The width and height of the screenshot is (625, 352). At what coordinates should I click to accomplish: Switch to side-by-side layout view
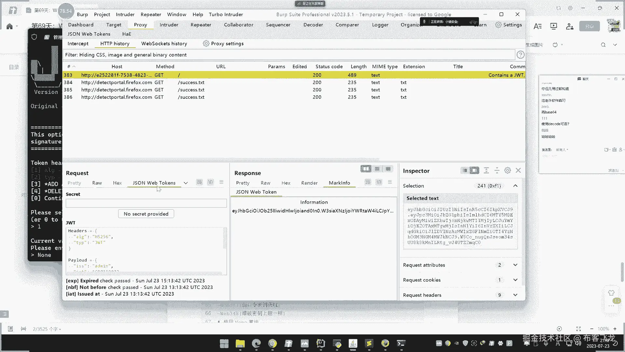click(x=366, y=169)
